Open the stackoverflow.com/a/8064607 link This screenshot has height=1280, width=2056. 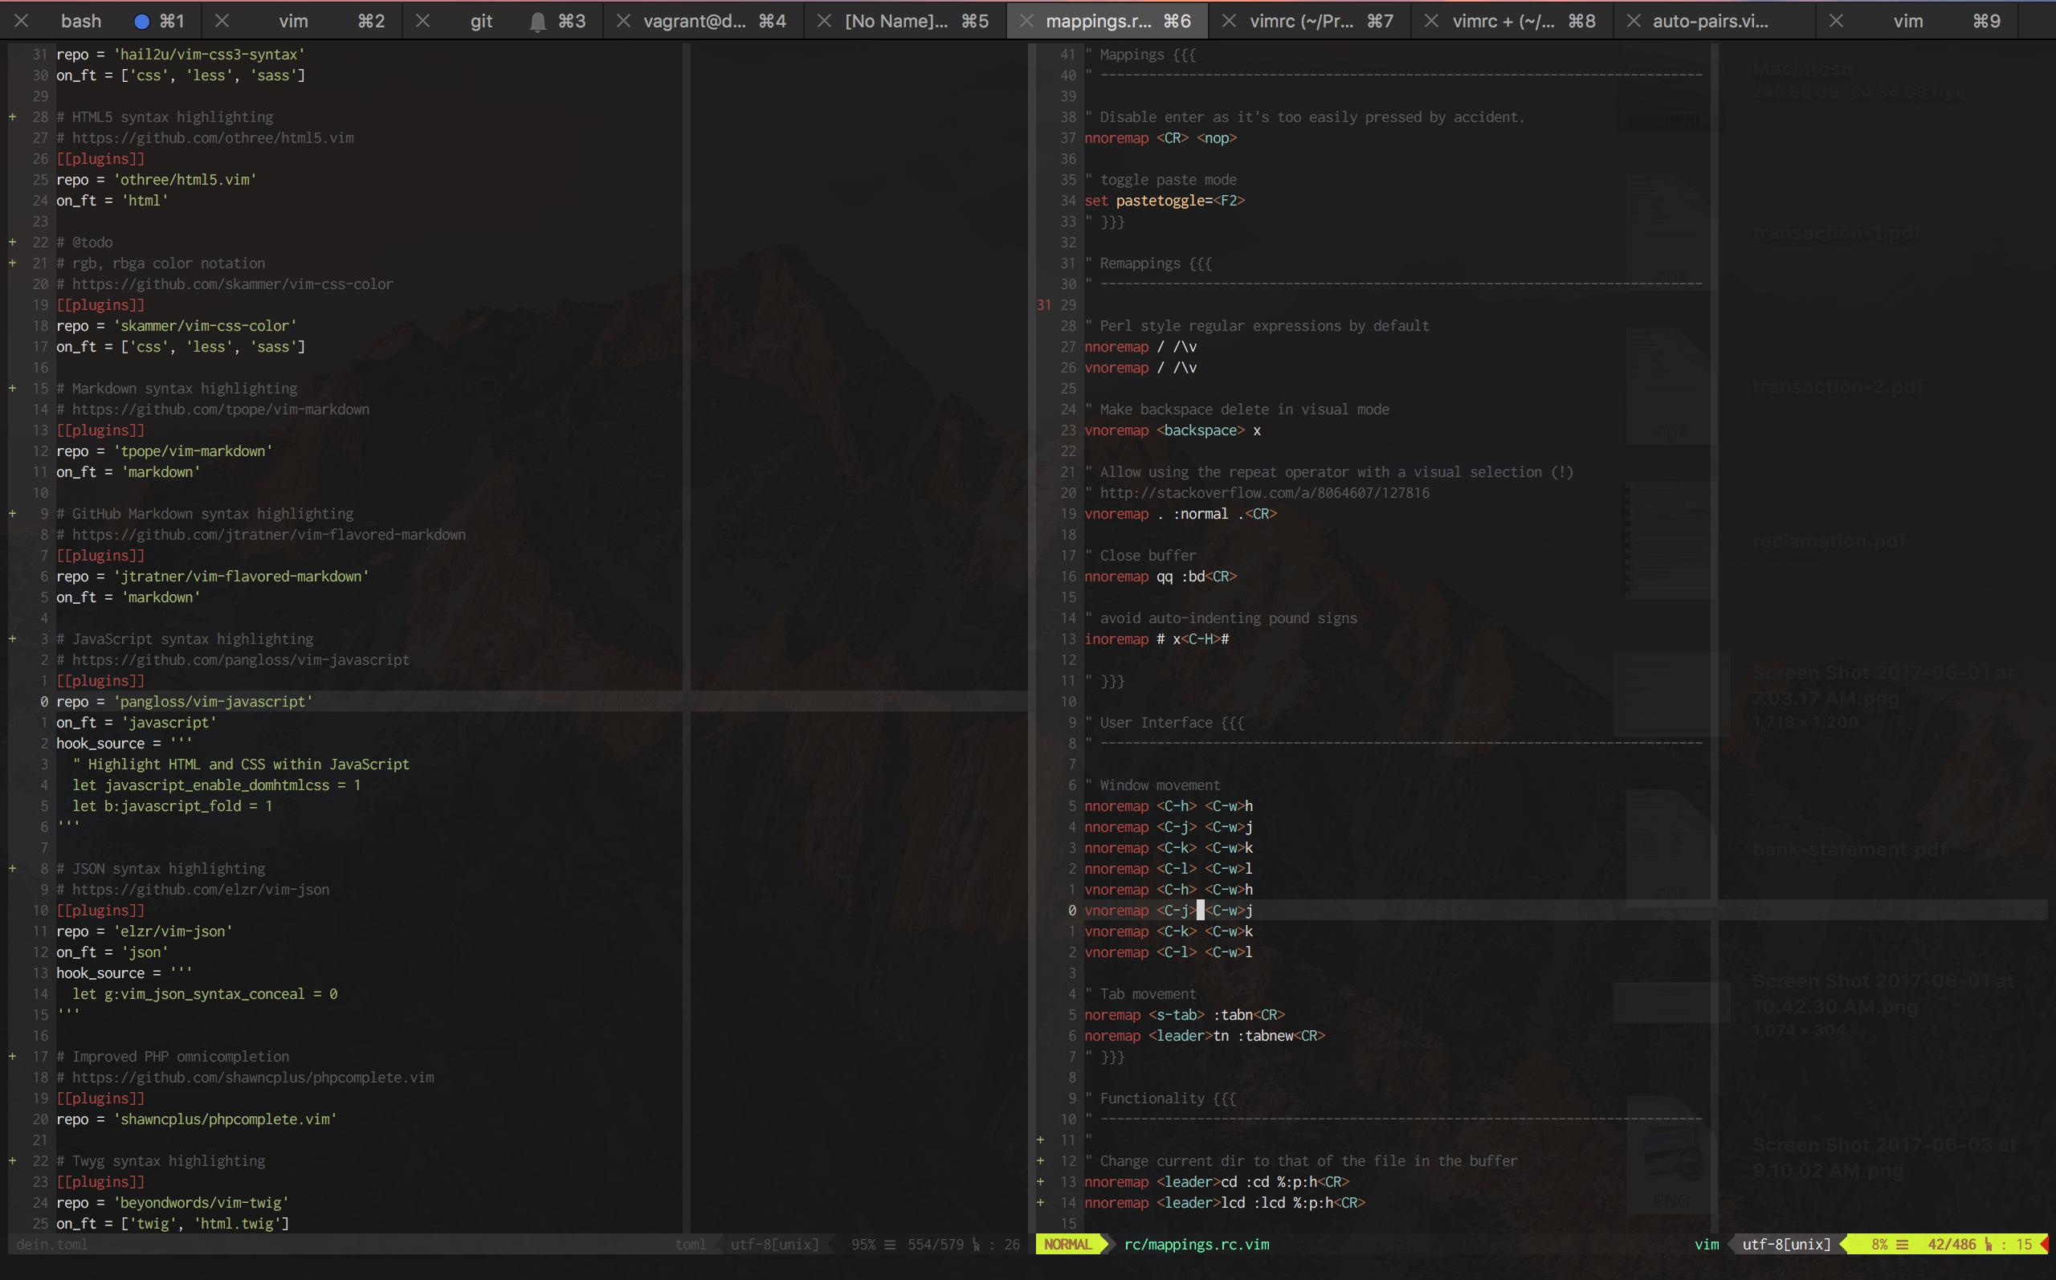(x=1264, y=493)
